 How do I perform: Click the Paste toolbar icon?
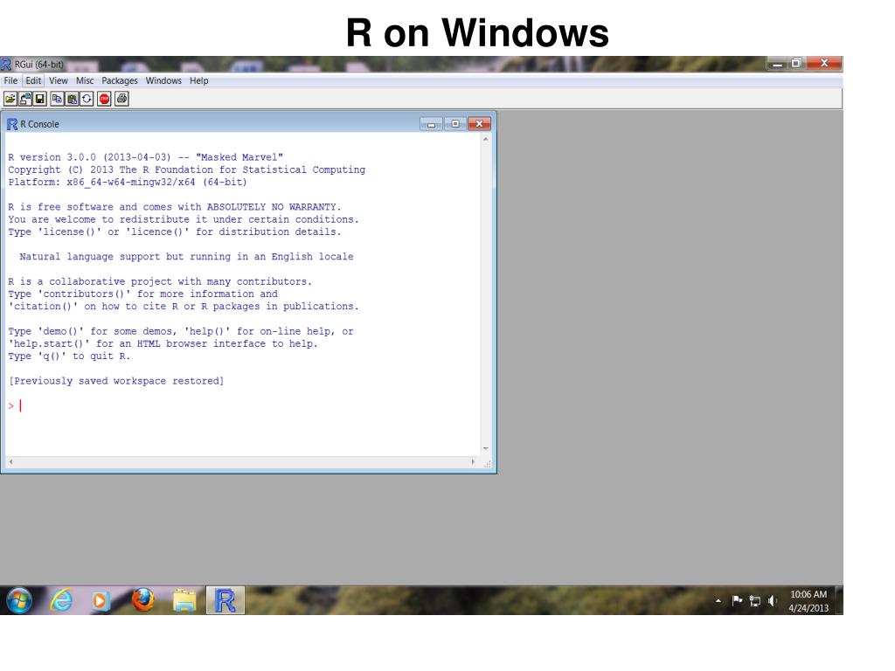[72, 100]
